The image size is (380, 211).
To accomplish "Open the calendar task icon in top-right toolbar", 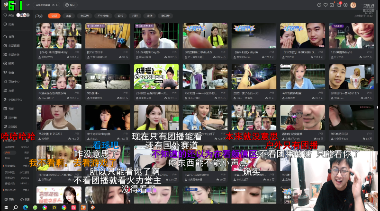I will pos(332,5).
